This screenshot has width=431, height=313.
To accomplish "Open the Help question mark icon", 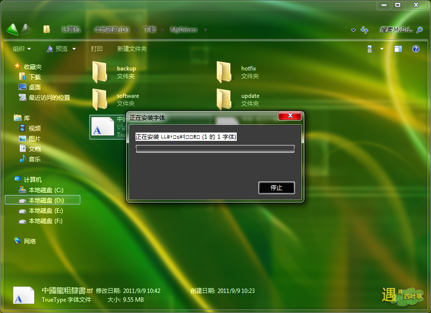I will 416,49.
